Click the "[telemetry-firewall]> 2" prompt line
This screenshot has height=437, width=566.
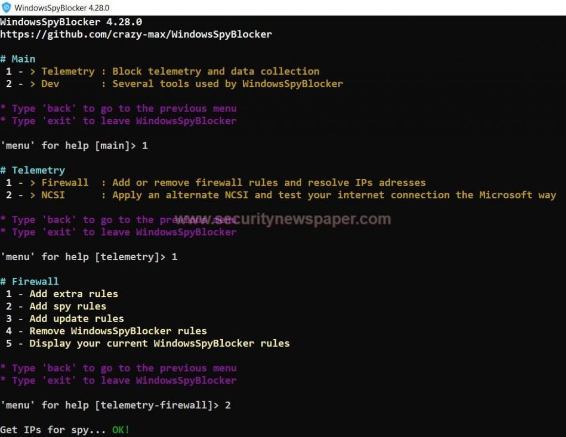(116, 406)
